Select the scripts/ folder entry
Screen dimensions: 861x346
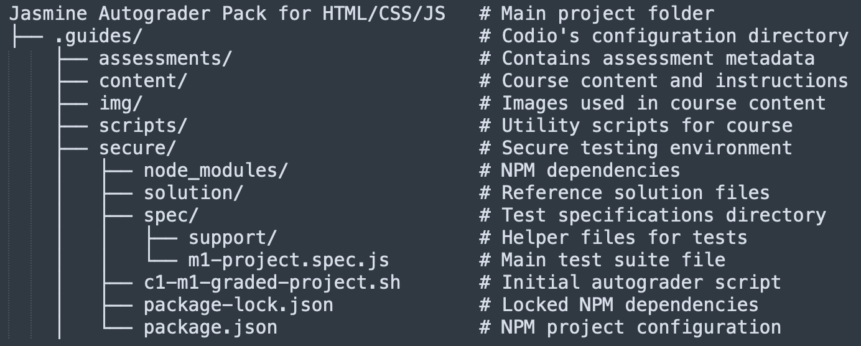(x=143, y=126)
